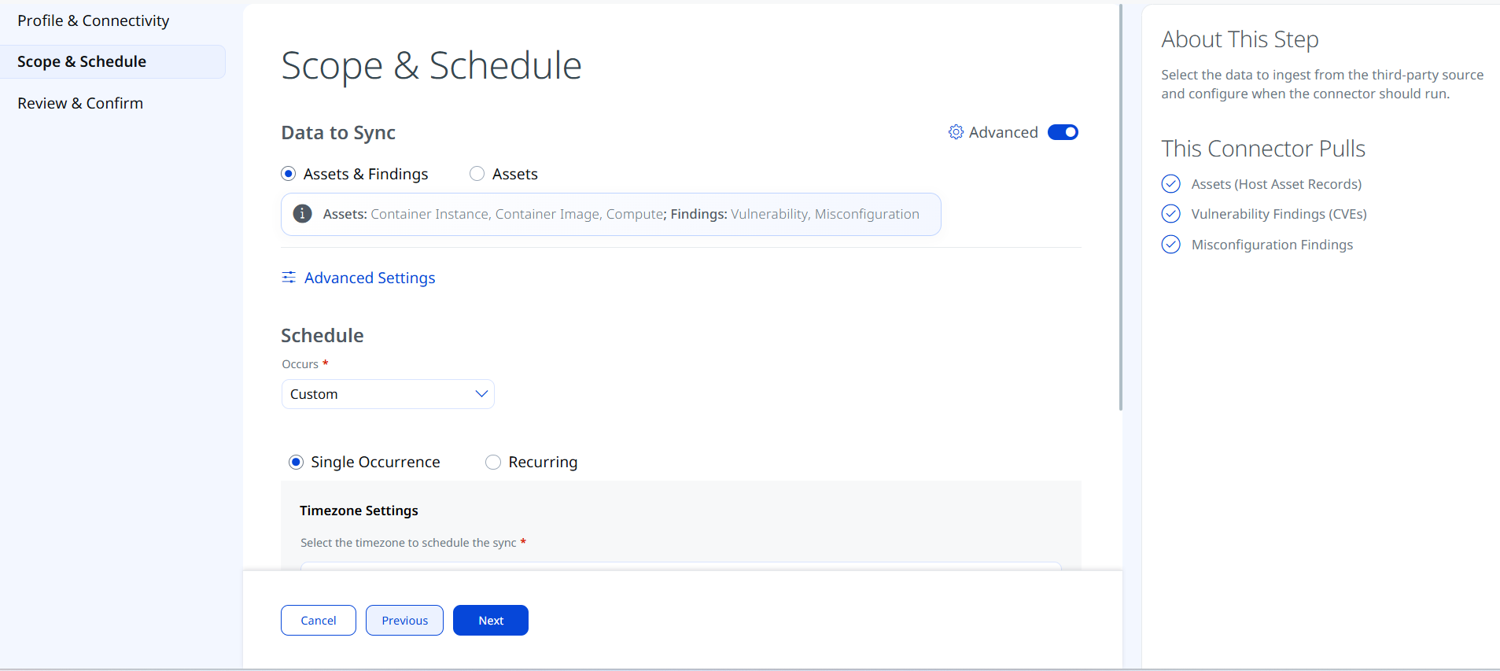Viewport: 1500px width, 671px height.
Task: Click the Advanced Settings sliders icon
Action: [x=289, y=278]
